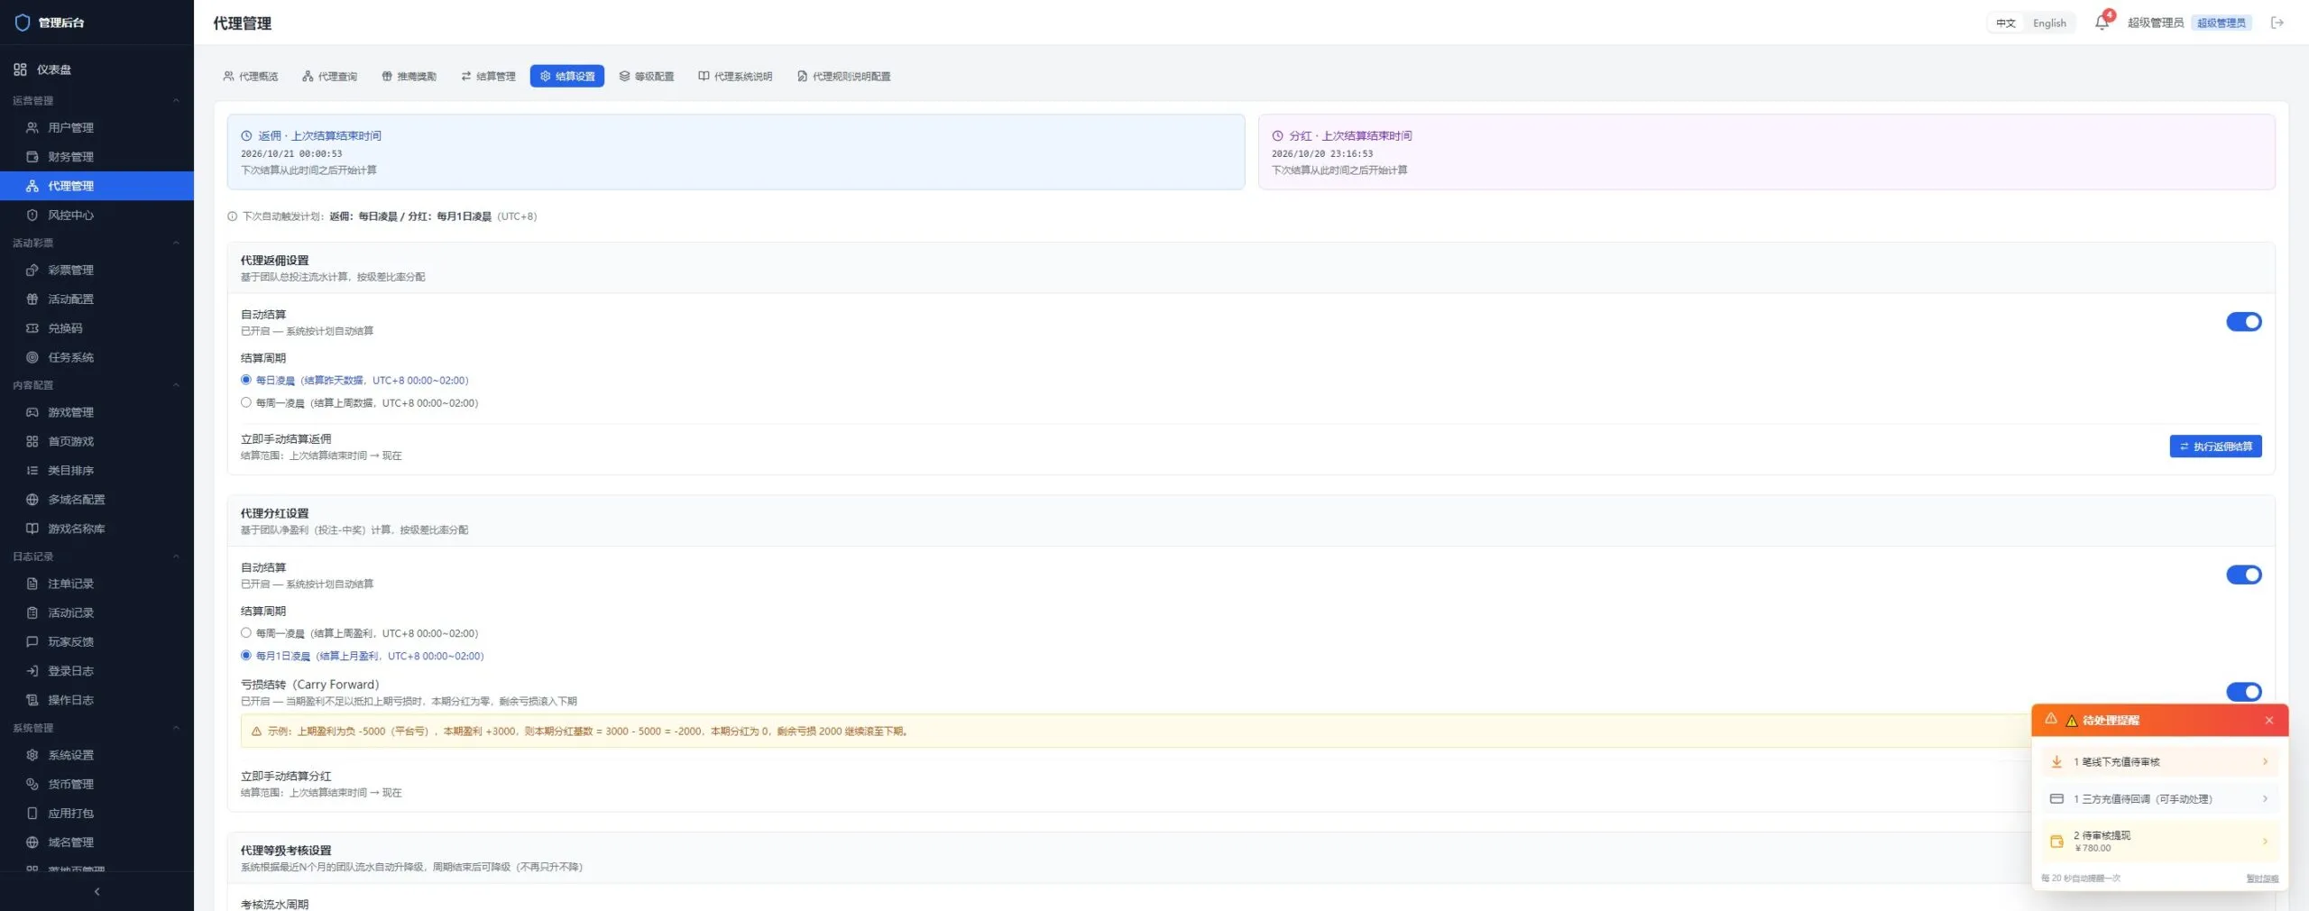Open 彩票管理 in the sidebar
Viewport: 2309px width, 911px height.
[x=97, y=270]
